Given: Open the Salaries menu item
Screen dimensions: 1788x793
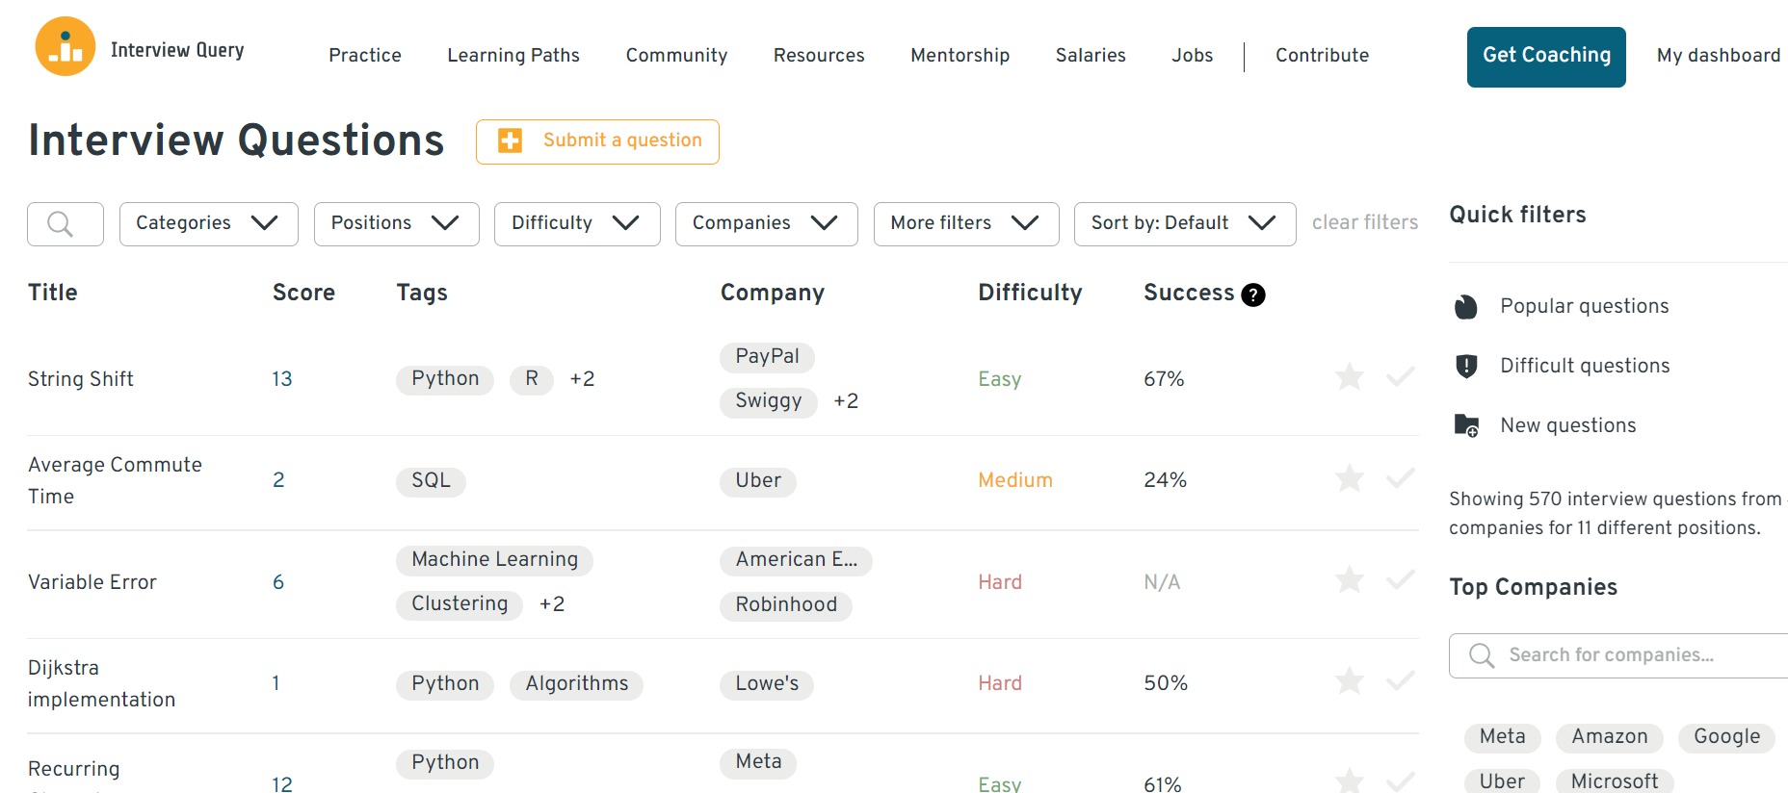Looking at the screenshot, I should 1090,56.
